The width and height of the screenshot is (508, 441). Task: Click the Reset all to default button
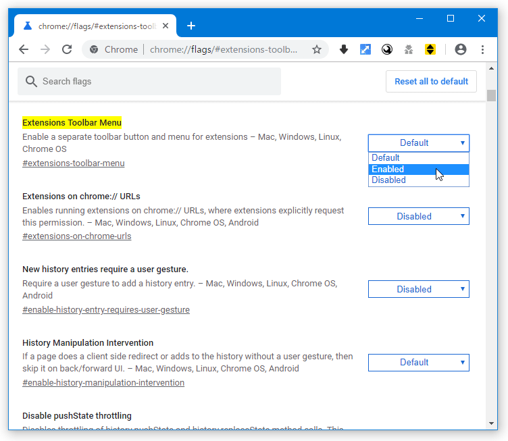[431, 81]
